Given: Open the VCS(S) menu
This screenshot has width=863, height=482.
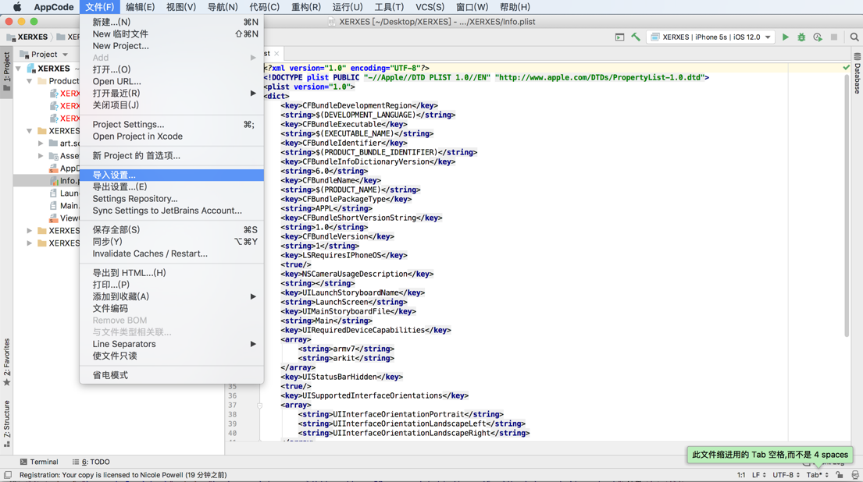Looking at the screenshot, I should 430,7.
